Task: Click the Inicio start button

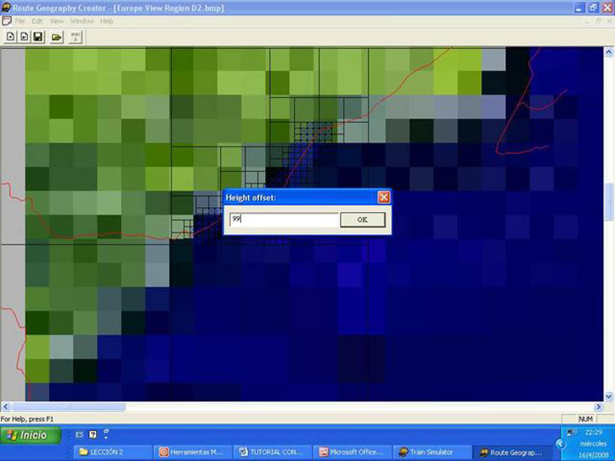Action: pyautogui.click(x=27, y=435)
